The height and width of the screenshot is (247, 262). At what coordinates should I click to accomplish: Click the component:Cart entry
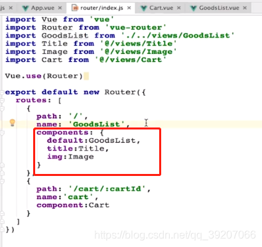point(73,205)
